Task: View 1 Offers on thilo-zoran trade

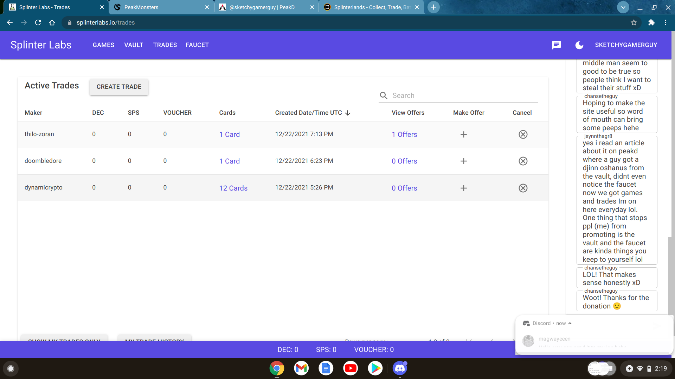Action: 404,134
